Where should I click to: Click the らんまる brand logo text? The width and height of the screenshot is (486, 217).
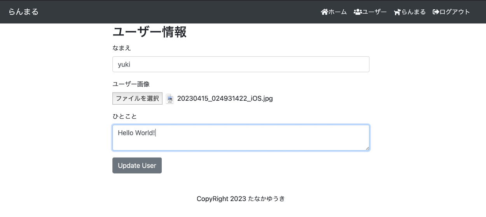click(x=24, y=12)
